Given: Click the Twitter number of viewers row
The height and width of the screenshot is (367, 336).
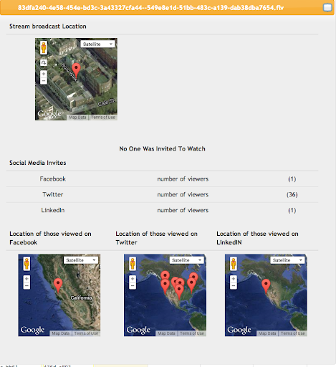Looking at the screenshot, I should 163,195.
